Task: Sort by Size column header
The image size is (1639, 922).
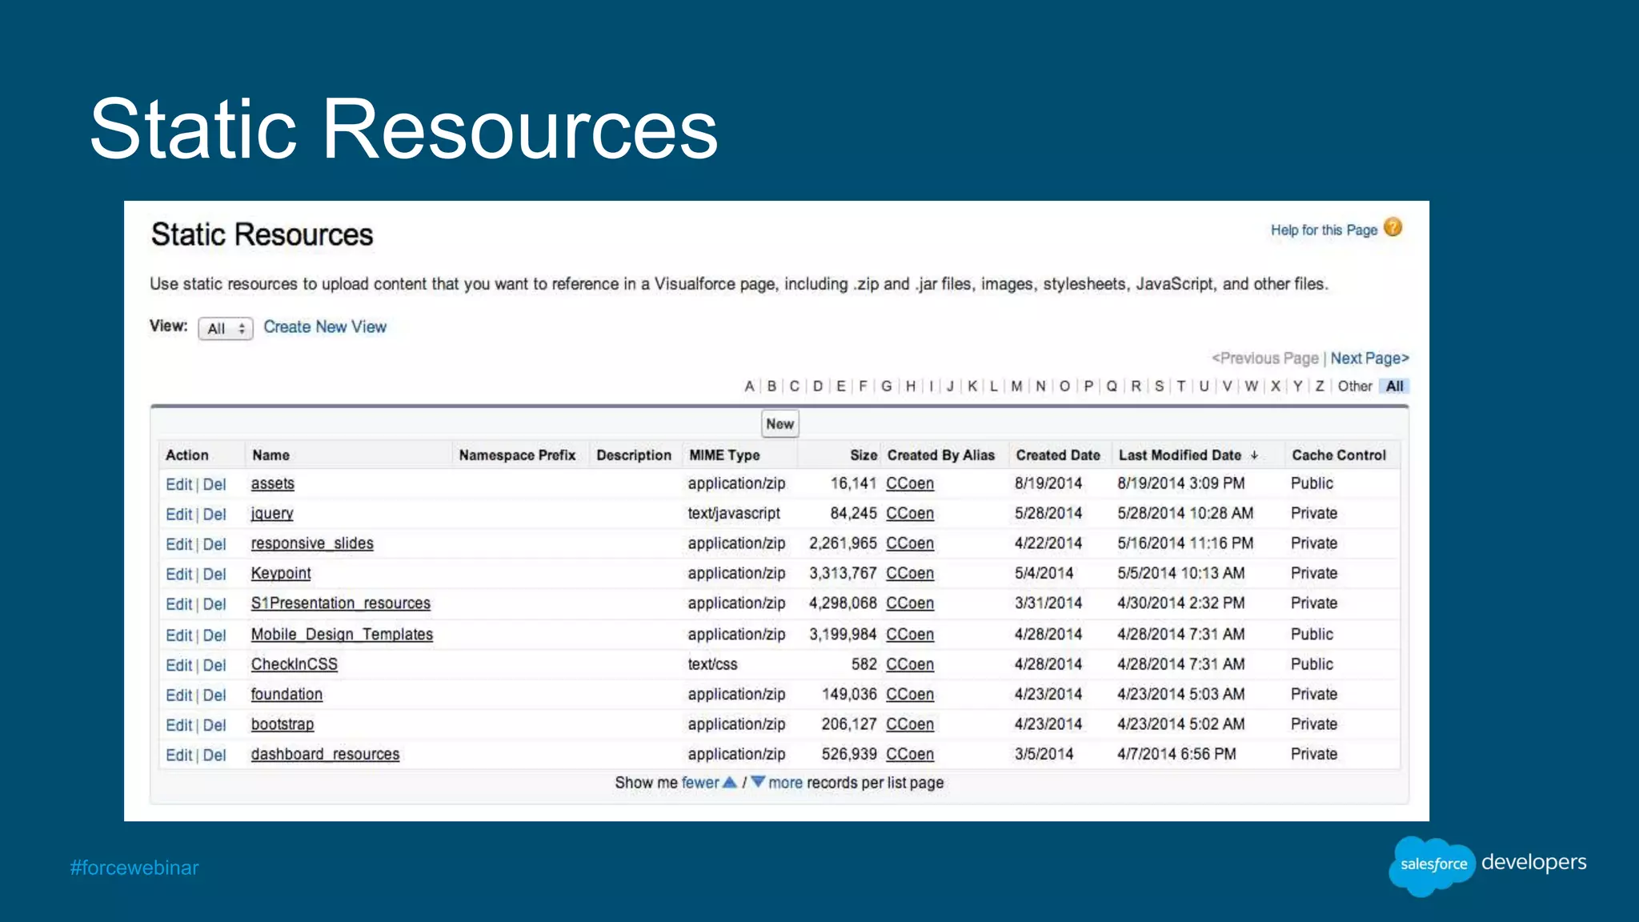Action: point(864,455)
